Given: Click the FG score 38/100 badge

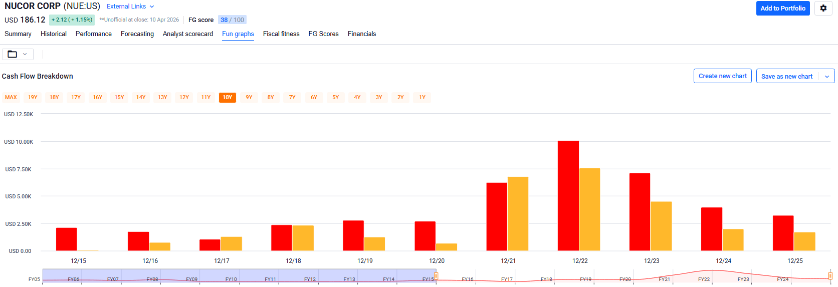Looking at the screenshot, I should (x=232, y=20).
